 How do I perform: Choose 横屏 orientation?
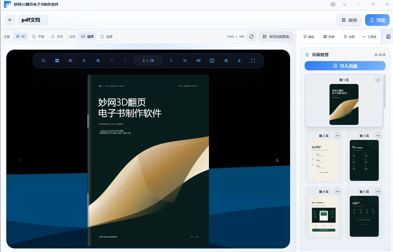tap(88, 37)
